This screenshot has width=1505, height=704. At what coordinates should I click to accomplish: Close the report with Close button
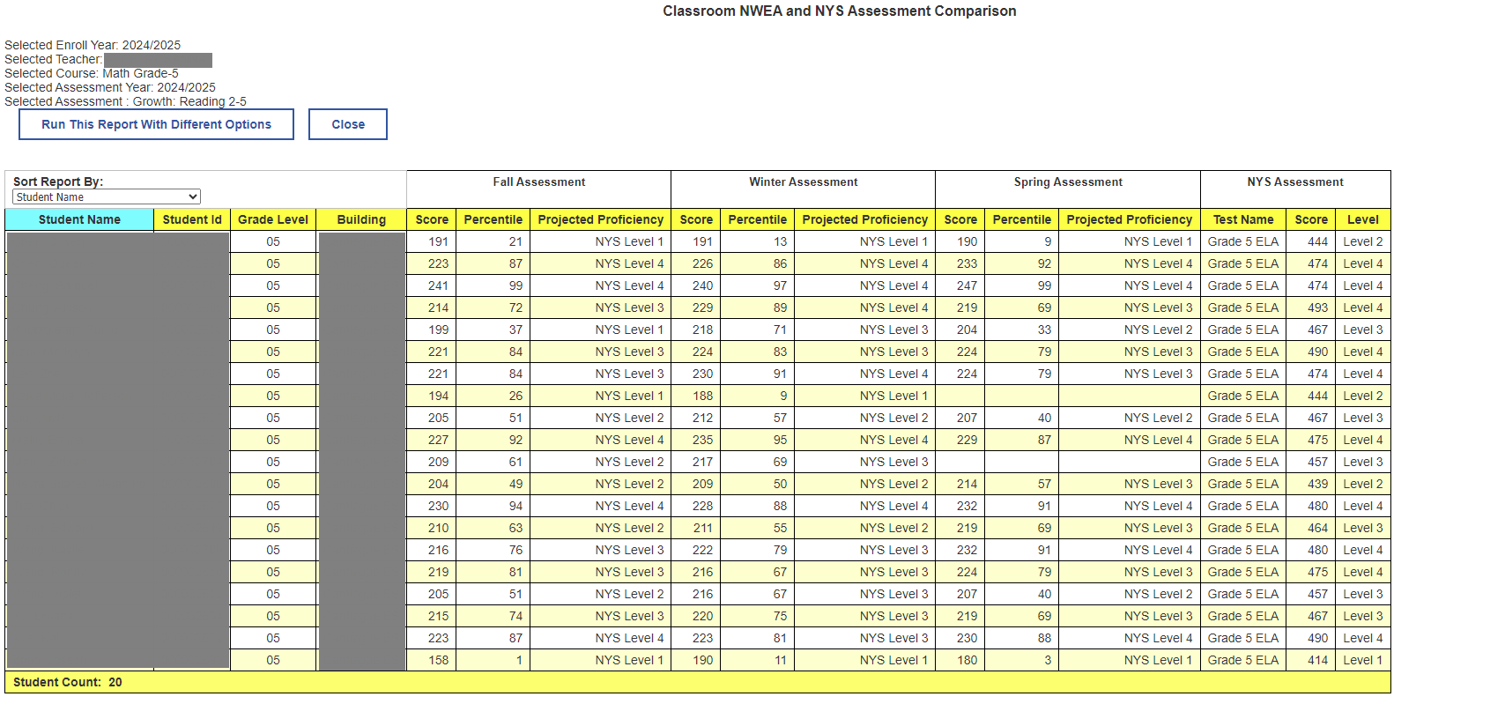(348, 124)
